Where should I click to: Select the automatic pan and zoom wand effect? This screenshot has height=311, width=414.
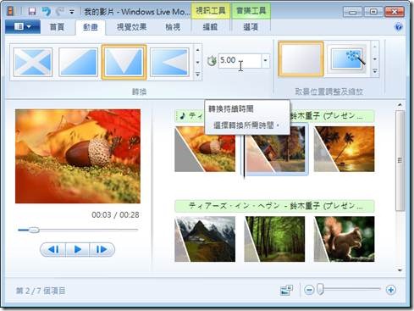coord(347,59)
